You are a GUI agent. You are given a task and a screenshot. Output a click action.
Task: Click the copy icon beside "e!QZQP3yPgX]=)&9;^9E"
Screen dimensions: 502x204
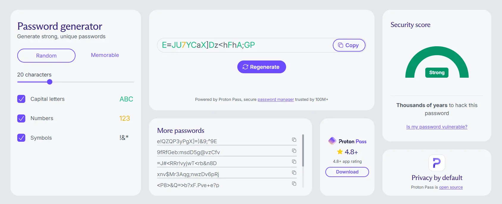click(x=294, y=140)
